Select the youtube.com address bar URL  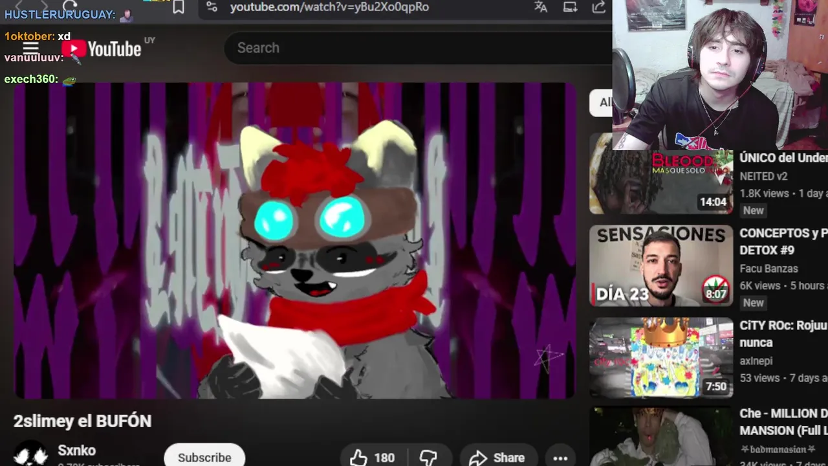click(x=329, y=7)
